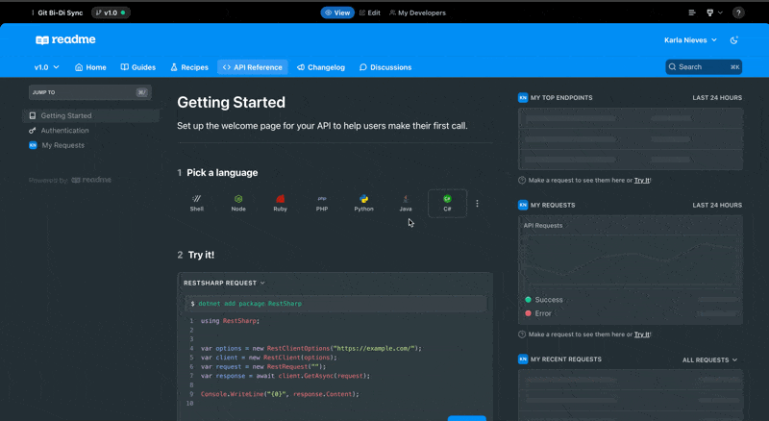Open the Guides tab
The width and height of the screenshot is (769, 421).
137,67
